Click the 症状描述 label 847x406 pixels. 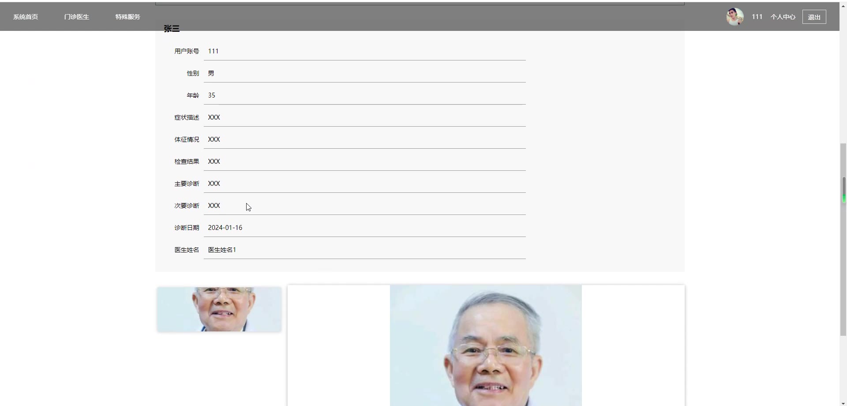point(187,117)
